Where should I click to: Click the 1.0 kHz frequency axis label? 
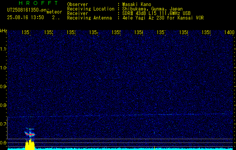pos(3,68)
